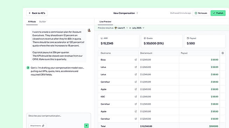The width and height of the screenshot is (229, 128).
Task: Open the July, 2025 month dropdown
Action: (138, 28)
